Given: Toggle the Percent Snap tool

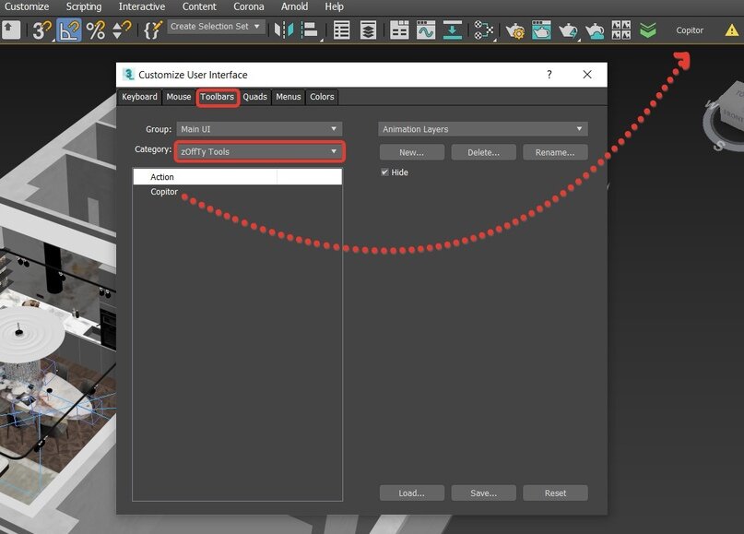Looking at the screenshot, I should click(96, 30).
